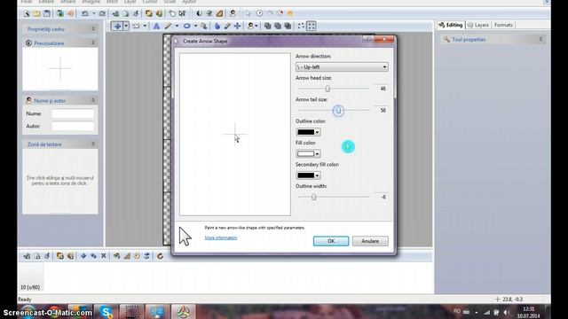Collapse the Tool properties panel

coord(540,39)
